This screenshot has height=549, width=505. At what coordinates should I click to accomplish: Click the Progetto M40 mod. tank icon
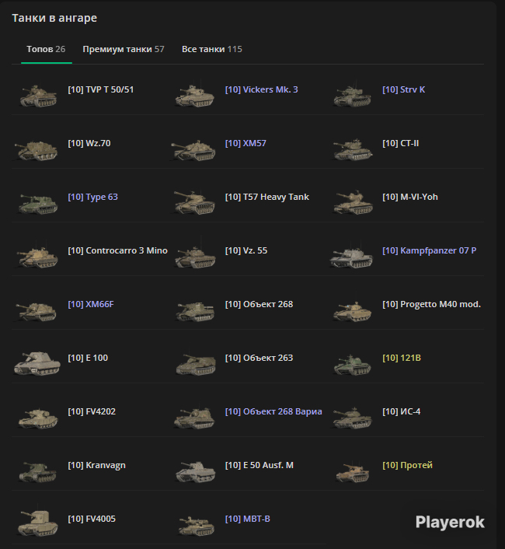352,311
